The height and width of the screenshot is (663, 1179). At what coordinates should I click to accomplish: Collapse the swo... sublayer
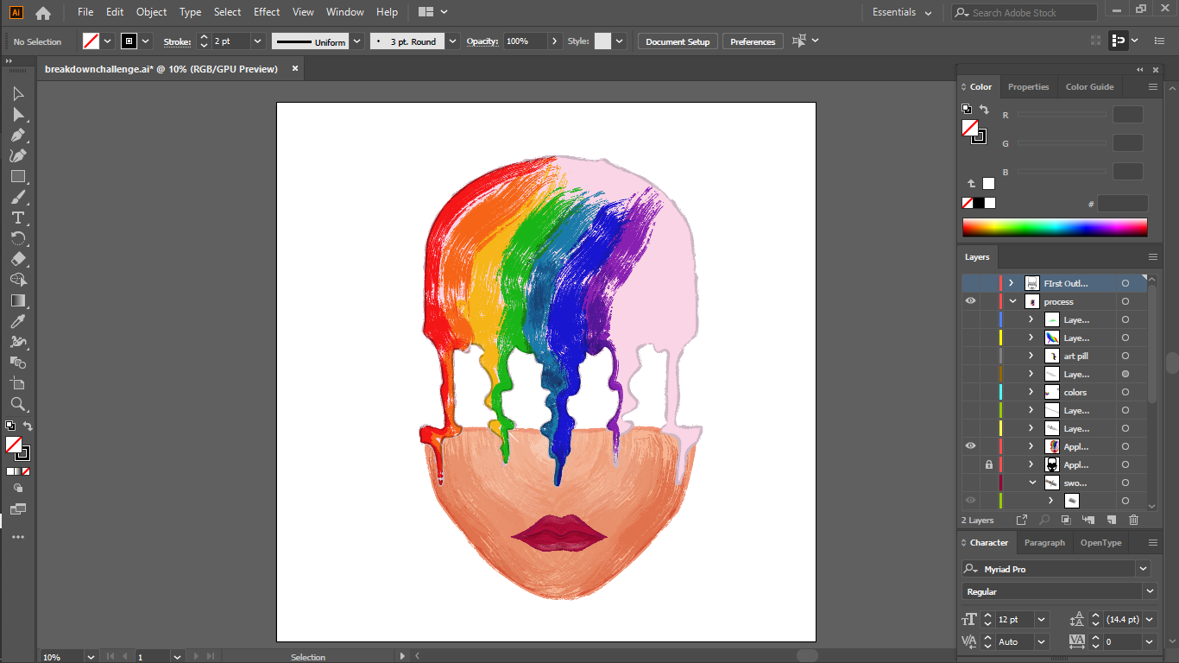pyautogui.click(x=1032, y=483)
